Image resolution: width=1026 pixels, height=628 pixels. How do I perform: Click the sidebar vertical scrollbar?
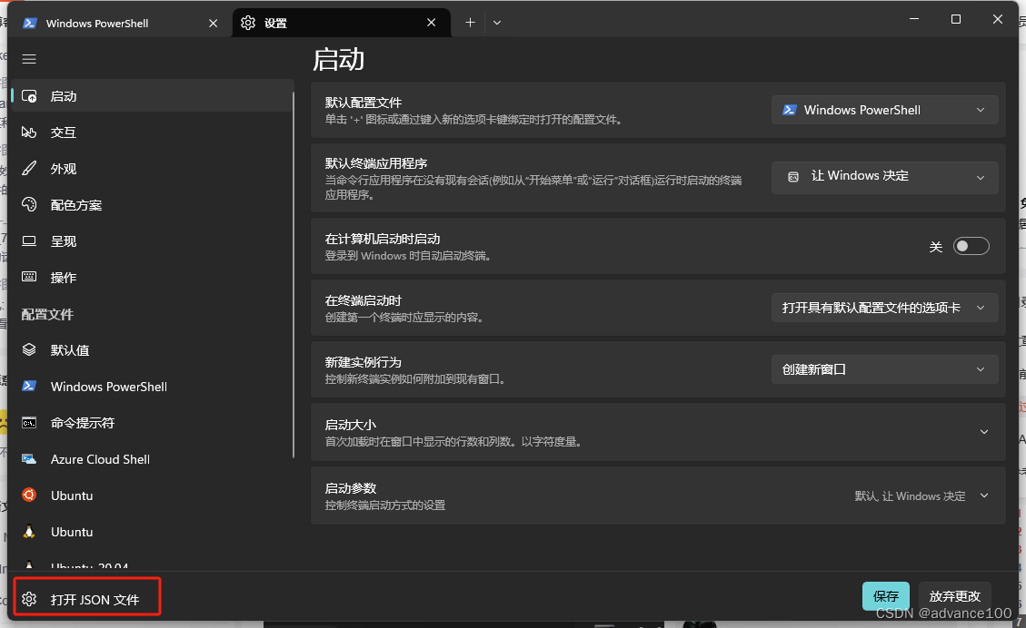coord(294,274)
